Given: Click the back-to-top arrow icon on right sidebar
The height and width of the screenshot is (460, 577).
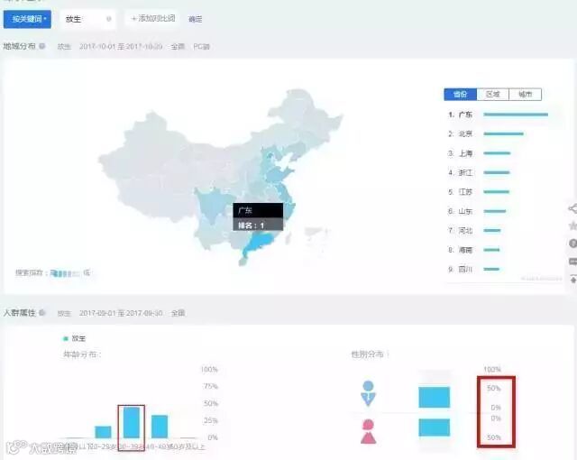Looking at the screenshot, I should [x=573, y=280].
